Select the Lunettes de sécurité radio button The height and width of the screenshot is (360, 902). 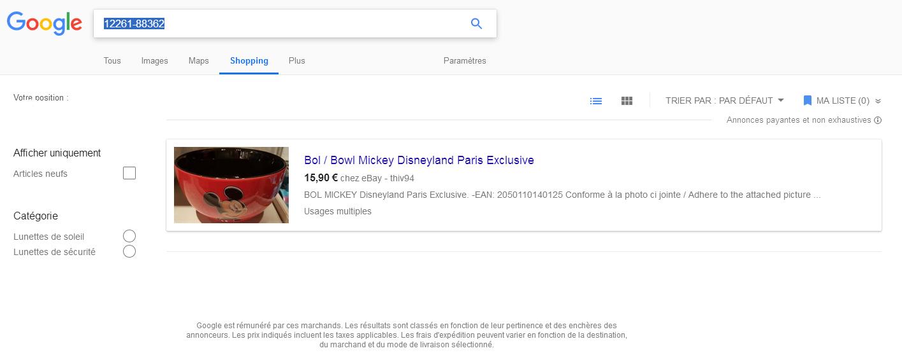129,251
